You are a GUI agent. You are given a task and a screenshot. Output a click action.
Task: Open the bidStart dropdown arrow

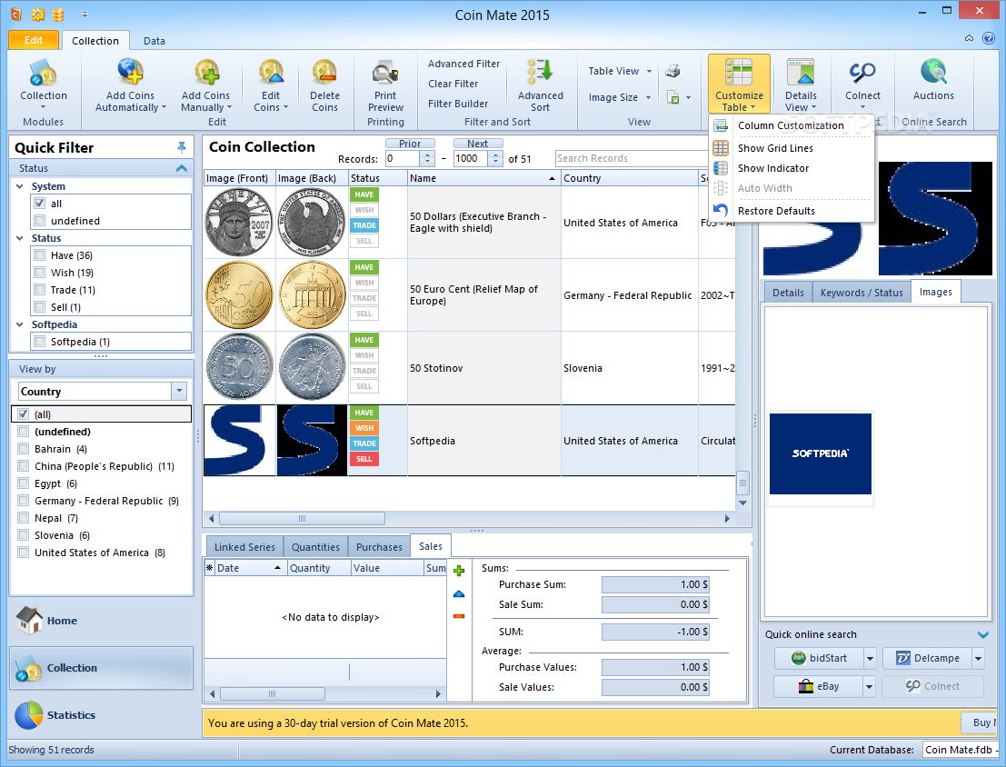870,659
